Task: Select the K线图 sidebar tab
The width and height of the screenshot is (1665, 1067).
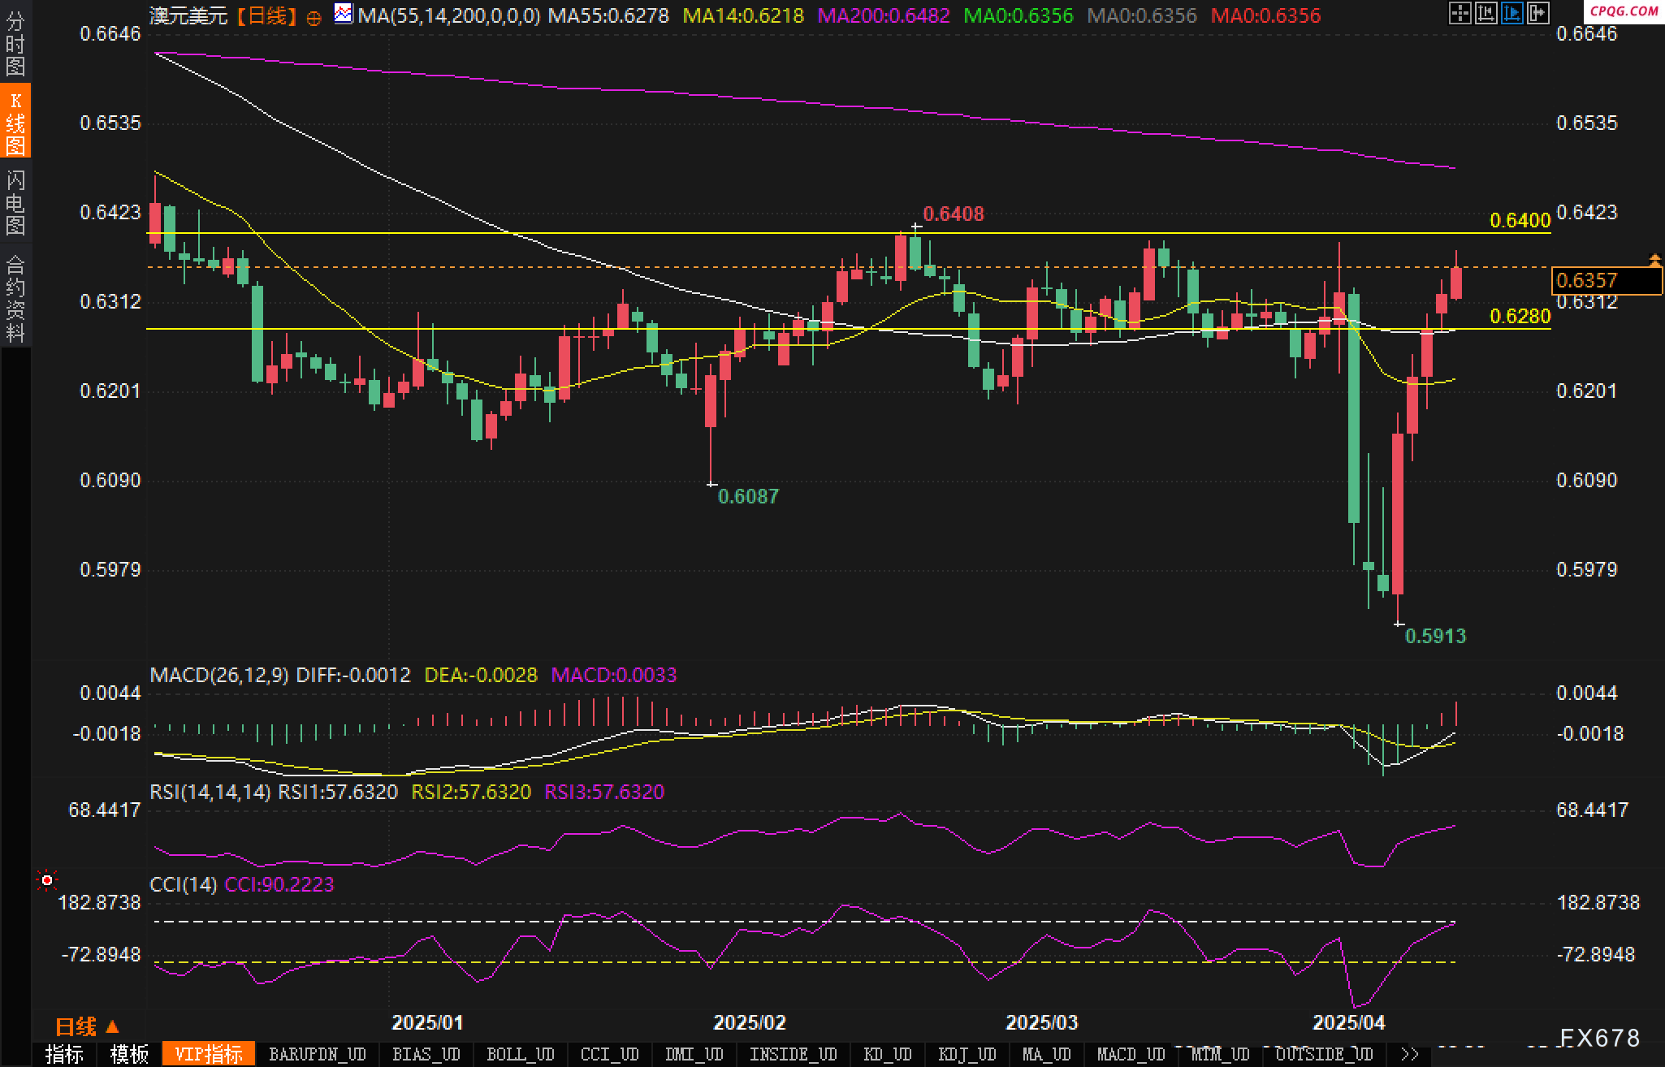Action: (x=15, y=122)
